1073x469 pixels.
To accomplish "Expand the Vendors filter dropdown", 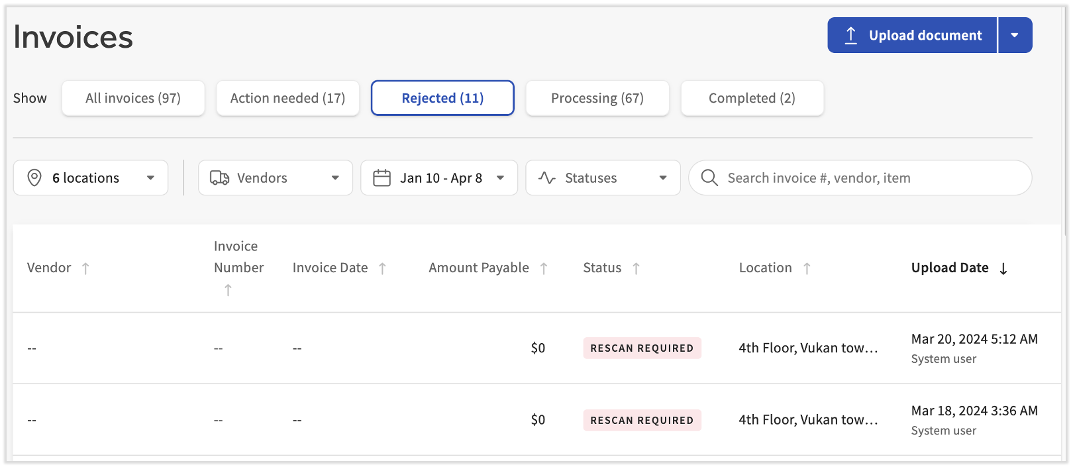I will tap(275, 178).
